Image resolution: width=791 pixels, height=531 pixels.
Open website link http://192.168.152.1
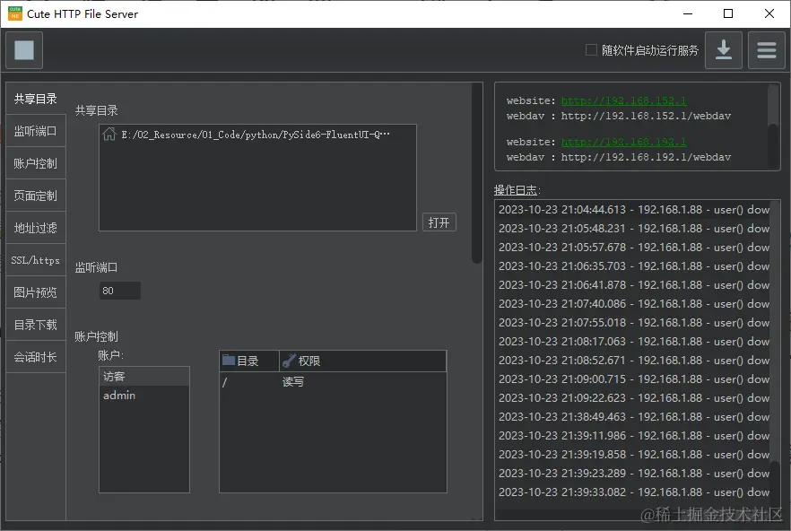coord(623,100)
